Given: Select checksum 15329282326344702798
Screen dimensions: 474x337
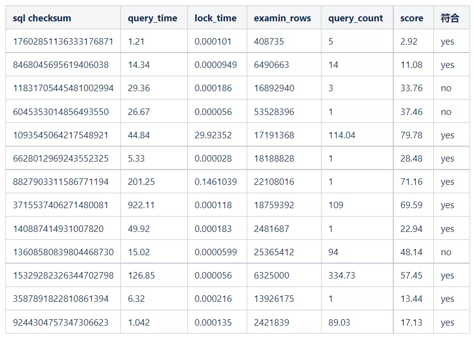Looking at the screenshot, I should (x=63, y=275).
